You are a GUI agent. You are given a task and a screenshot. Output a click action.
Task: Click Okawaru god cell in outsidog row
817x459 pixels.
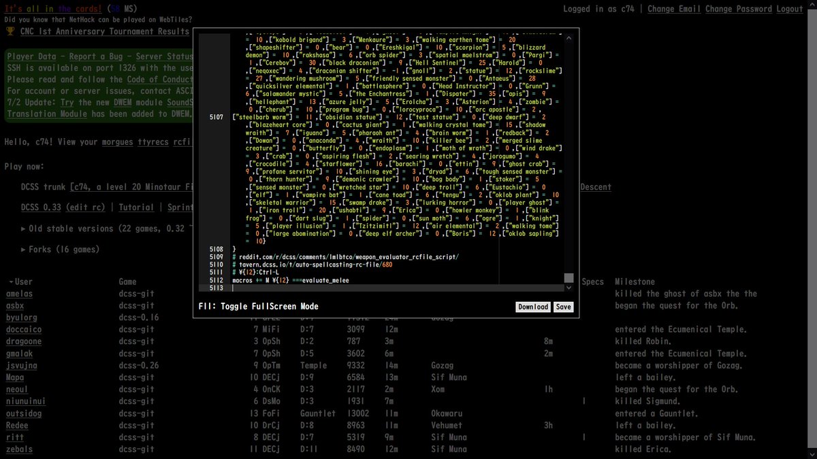point(447,413)
